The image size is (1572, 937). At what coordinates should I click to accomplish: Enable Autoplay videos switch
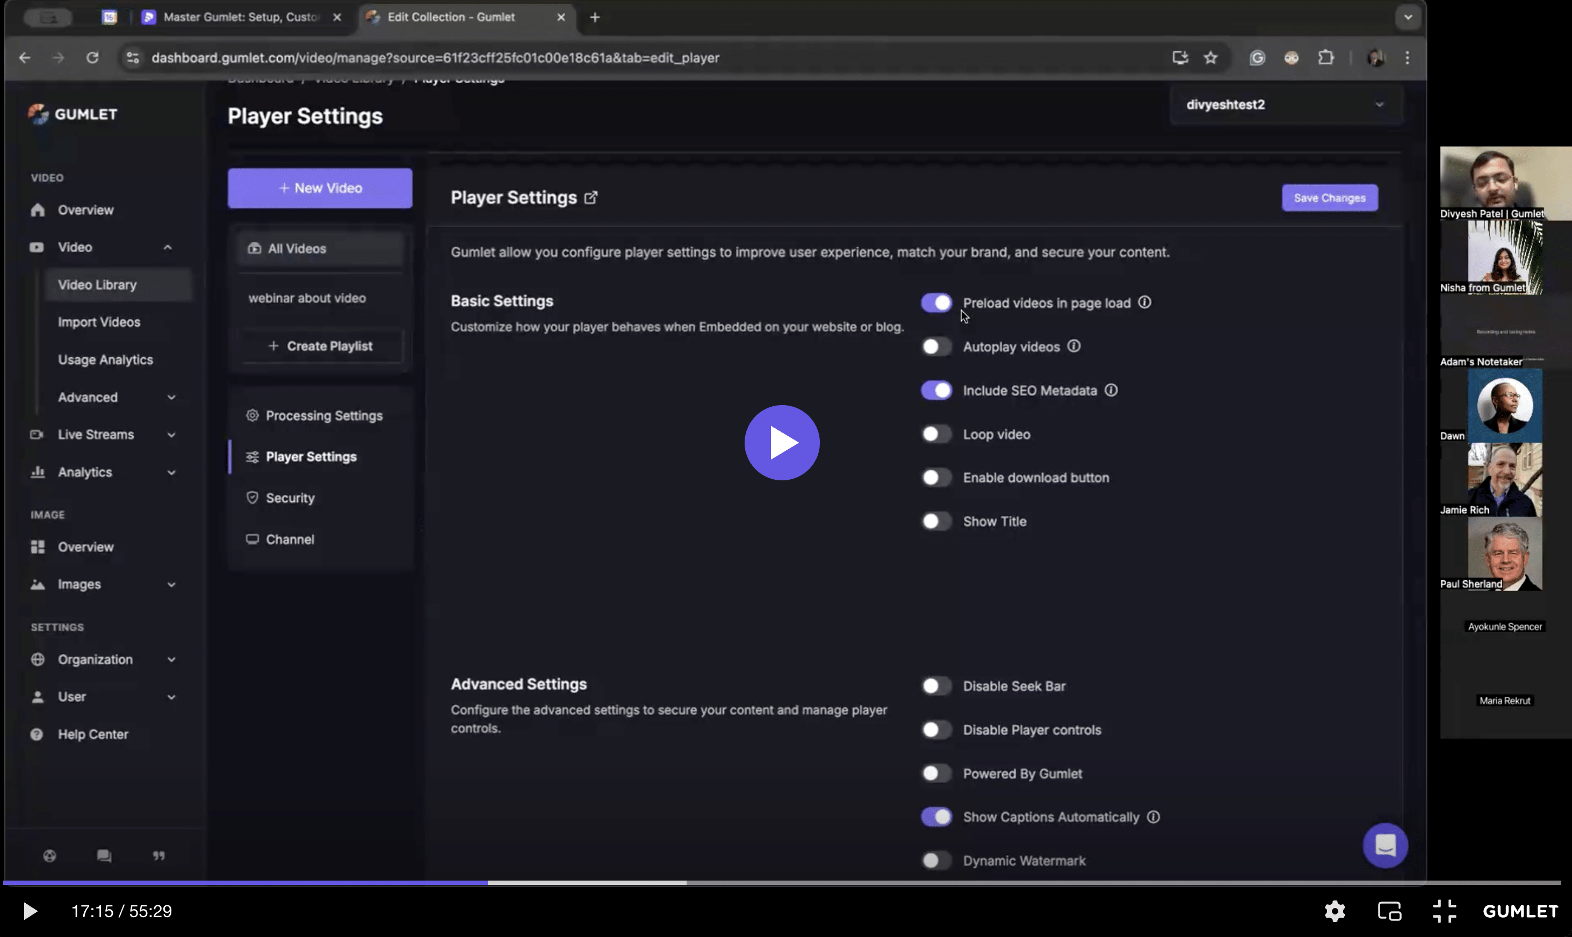(936, 346)
